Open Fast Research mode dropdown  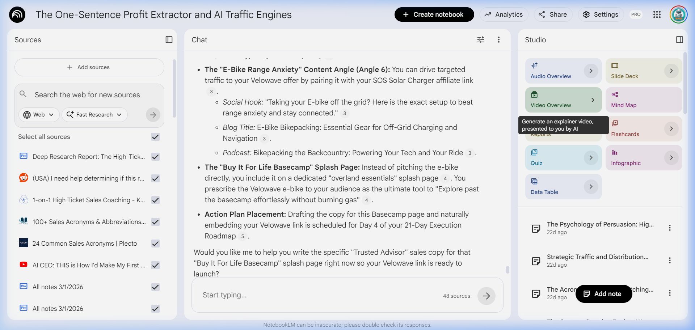[x=94, y=115]
